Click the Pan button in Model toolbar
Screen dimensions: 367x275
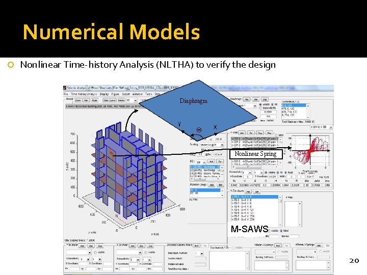click(x=86, y=100)
